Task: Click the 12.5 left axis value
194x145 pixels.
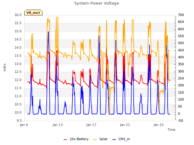Action: coord(18,72)
